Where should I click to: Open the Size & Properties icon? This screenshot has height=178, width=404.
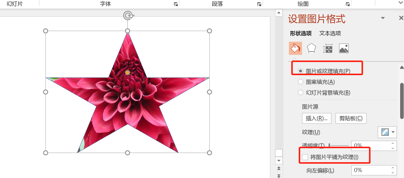coord(328,49)
